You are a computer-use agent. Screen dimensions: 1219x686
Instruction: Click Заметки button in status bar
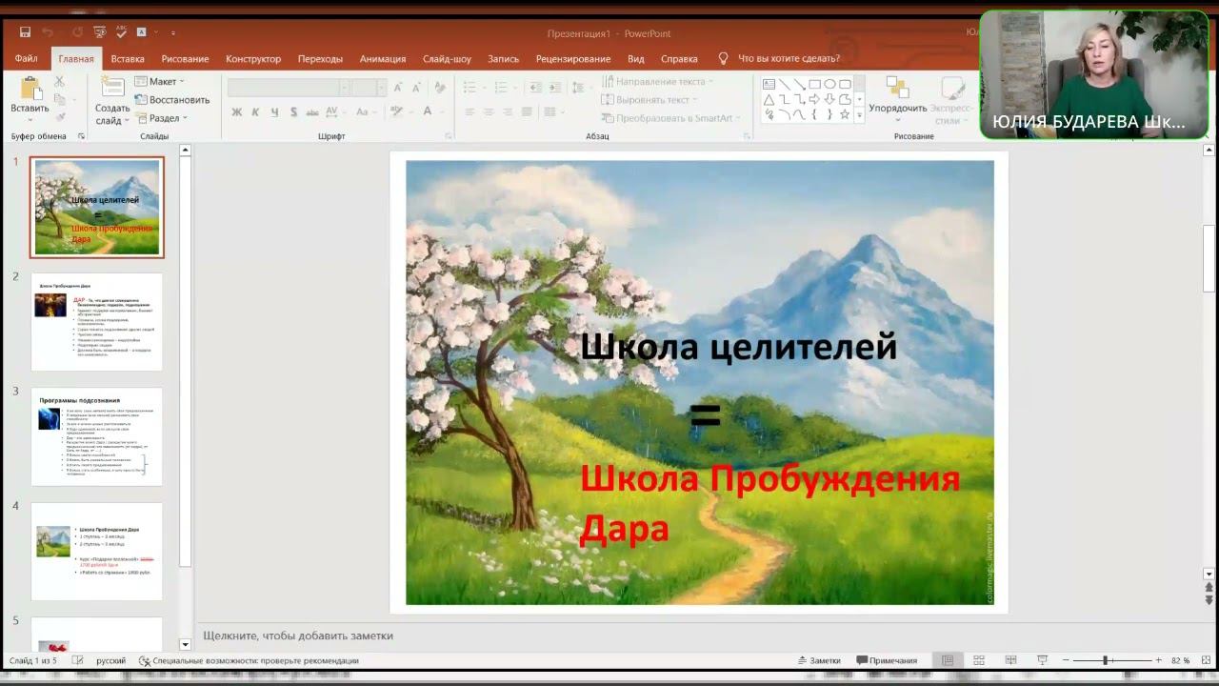[x=819, y=660]
